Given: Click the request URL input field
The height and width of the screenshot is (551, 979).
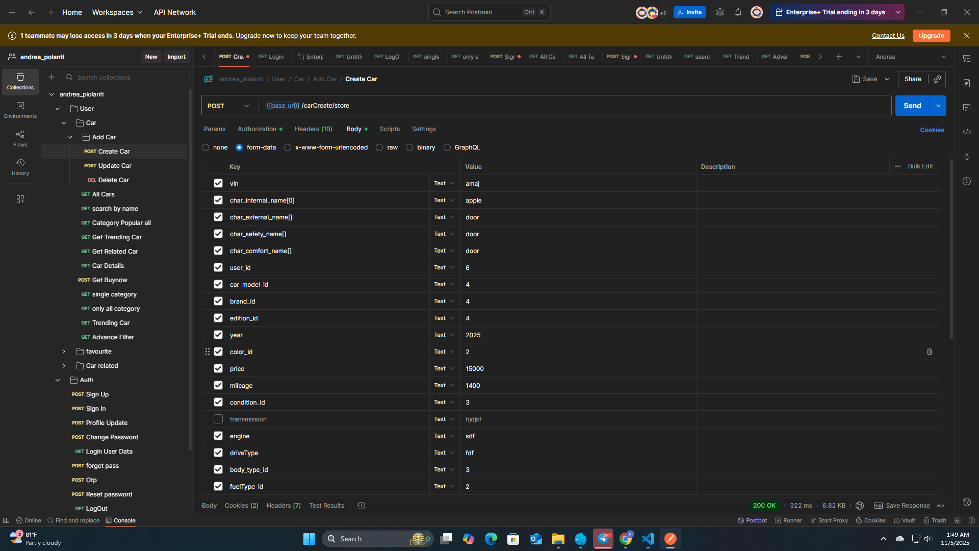Looking at the screenshot, I should point(574,106).
